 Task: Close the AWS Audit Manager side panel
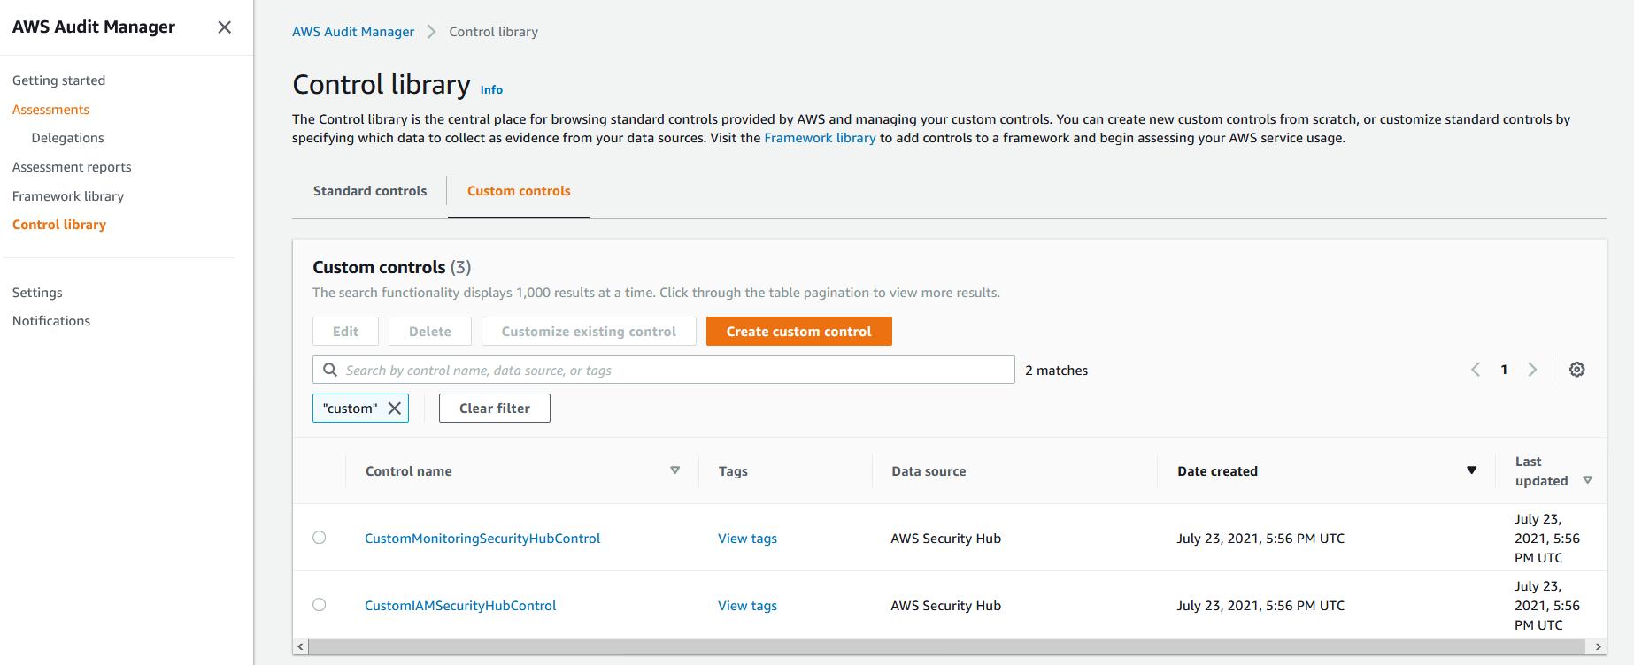coord(225,27)
